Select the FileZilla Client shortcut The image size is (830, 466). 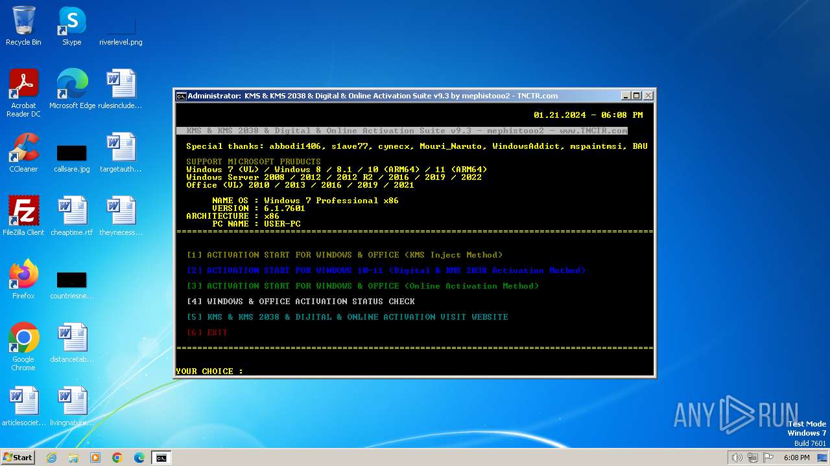click(x=23, y=216)
